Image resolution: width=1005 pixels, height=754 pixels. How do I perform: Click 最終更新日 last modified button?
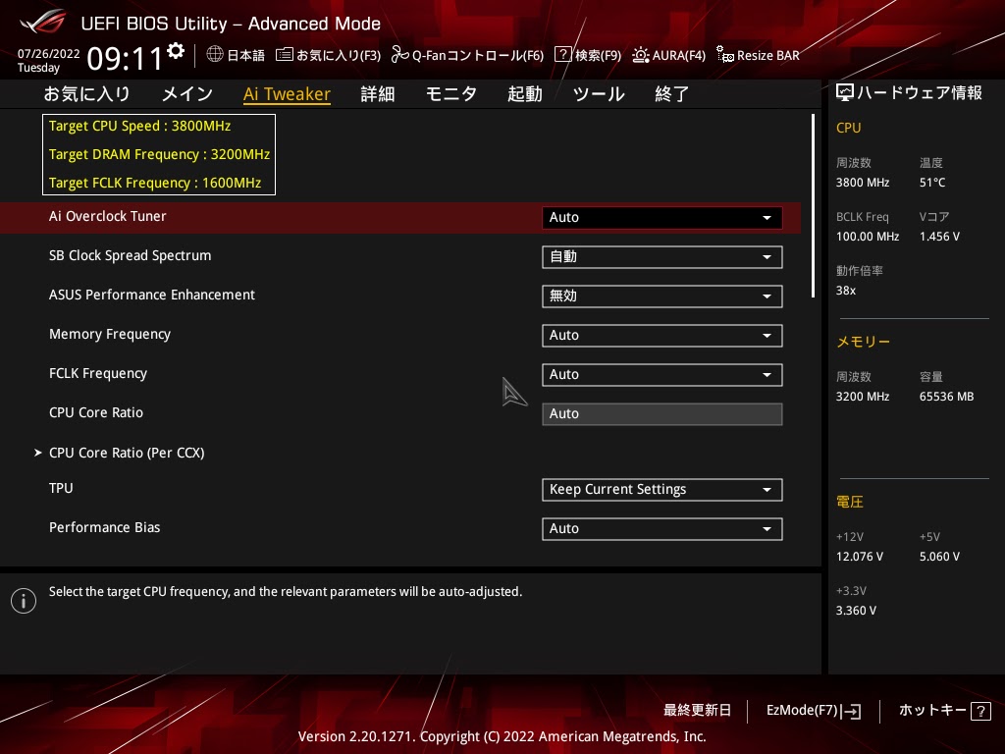point(697,711)
